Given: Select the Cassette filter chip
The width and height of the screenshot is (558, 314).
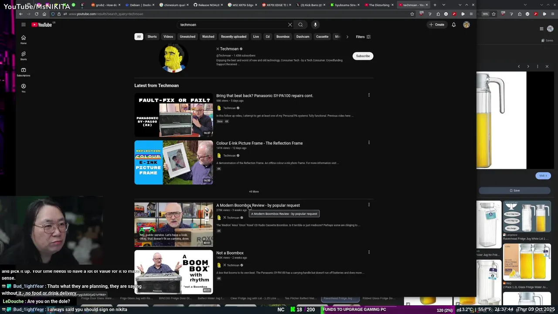Looking at the screenshot, I should 322,37.
